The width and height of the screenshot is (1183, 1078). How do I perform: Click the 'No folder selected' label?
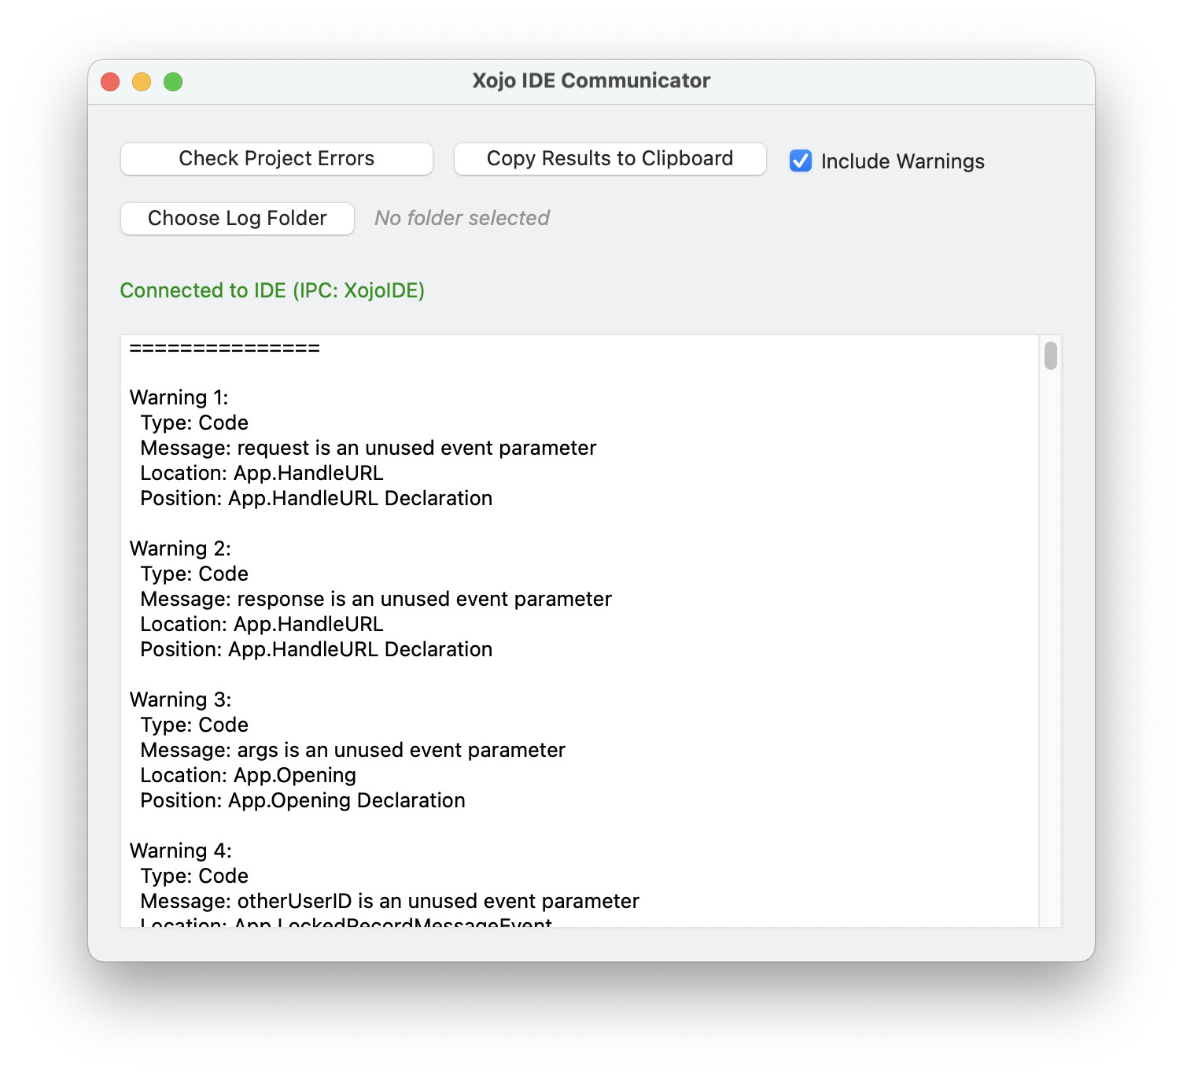(x=462, y=219)
